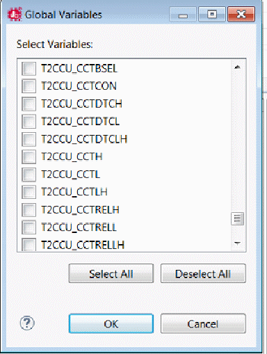
Task: Maximize the Global Variables dialog
Action: 212,15
